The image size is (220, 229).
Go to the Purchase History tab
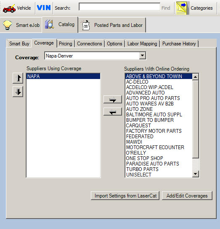179,44
